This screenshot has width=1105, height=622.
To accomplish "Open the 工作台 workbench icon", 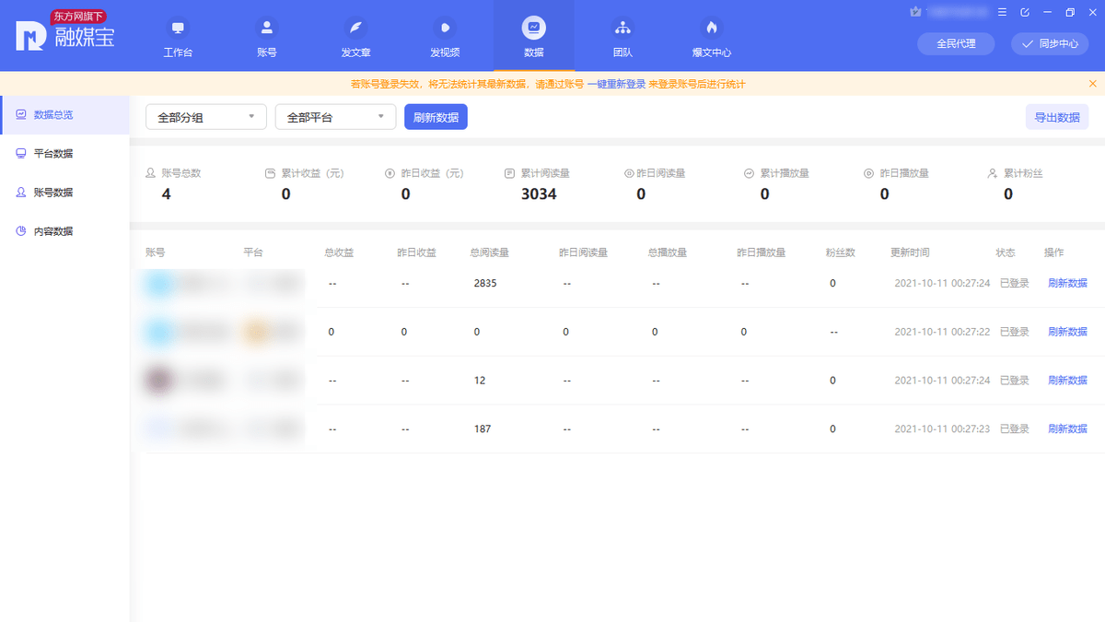I will [178, 28].
